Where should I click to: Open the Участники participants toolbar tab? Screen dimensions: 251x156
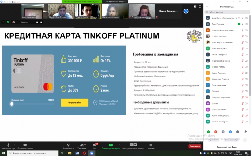coord(82,146)
